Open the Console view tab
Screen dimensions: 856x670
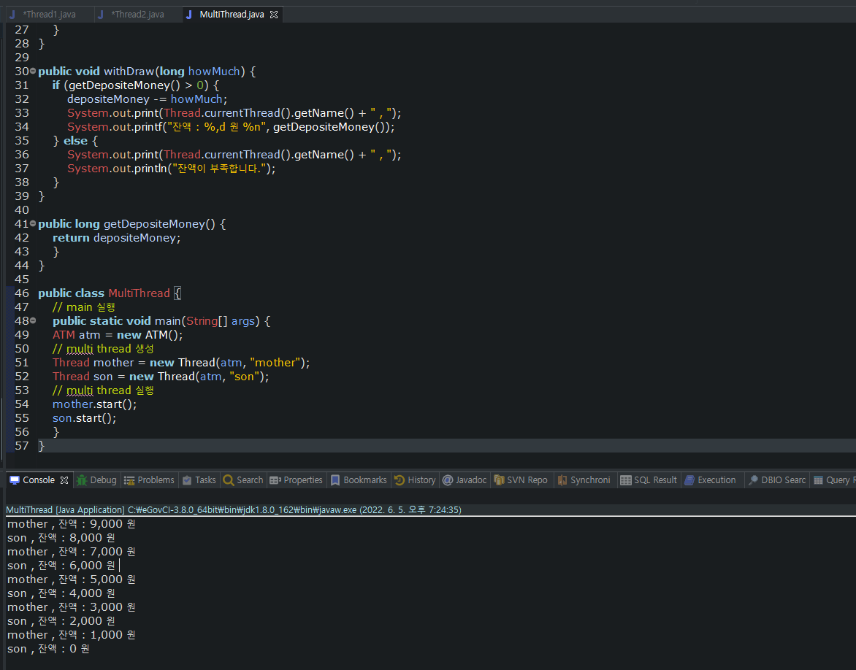(x=39, y=480)
